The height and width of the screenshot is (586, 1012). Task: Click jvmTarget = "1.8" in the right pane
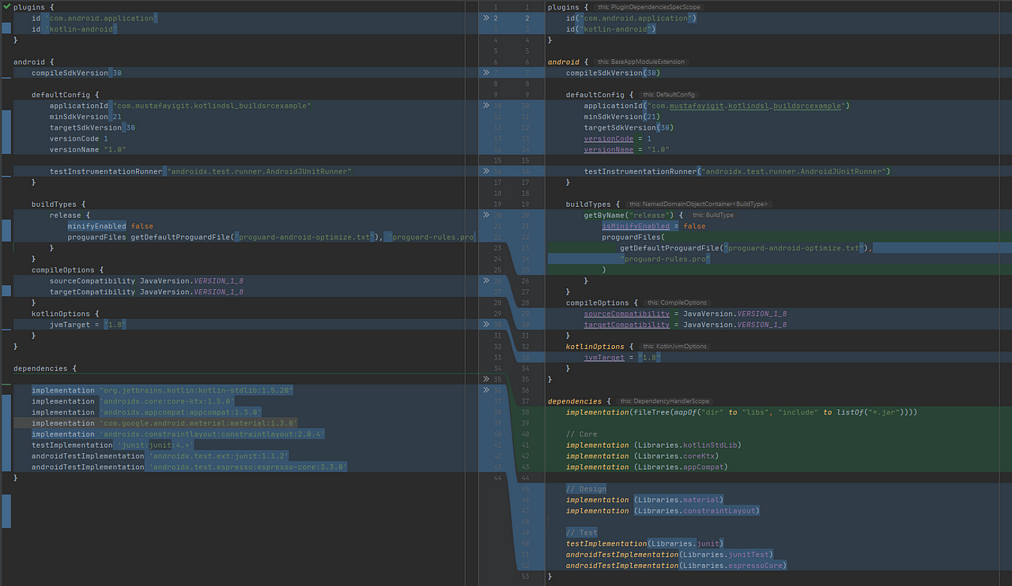[x=622, y=358]
